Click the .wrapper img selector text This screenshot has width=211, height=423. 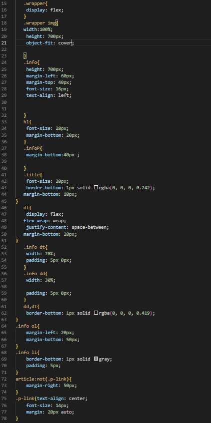[39, 23]
